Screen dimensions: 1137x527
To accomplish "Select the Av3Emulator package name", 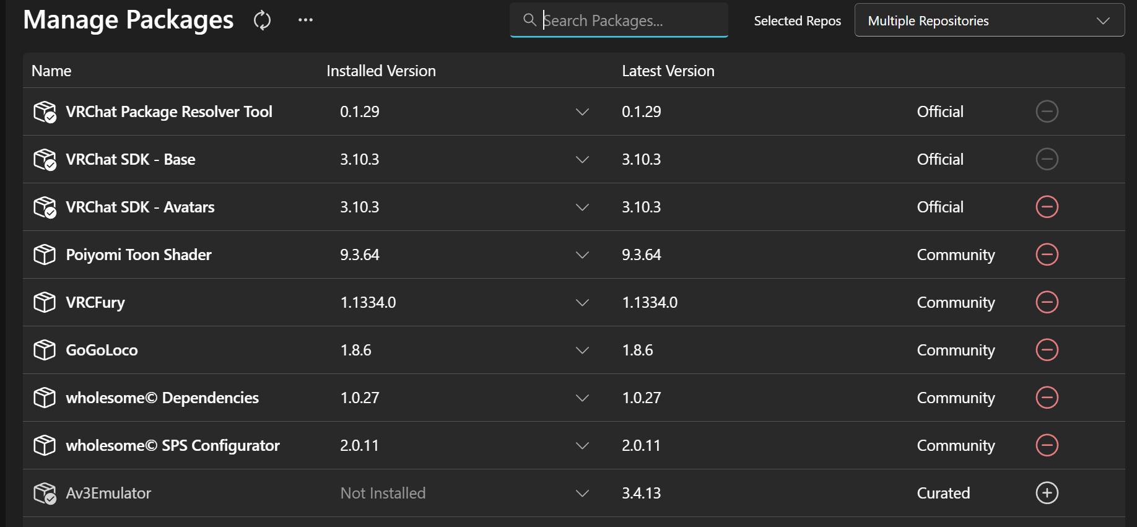I will pyautogui.click(x=108, y=493).
